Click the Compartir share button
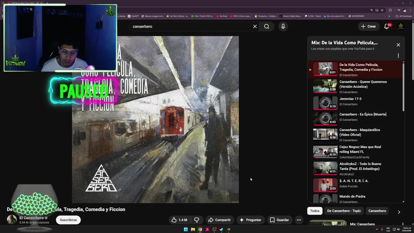The image size is (414, 233). point(219,220)
